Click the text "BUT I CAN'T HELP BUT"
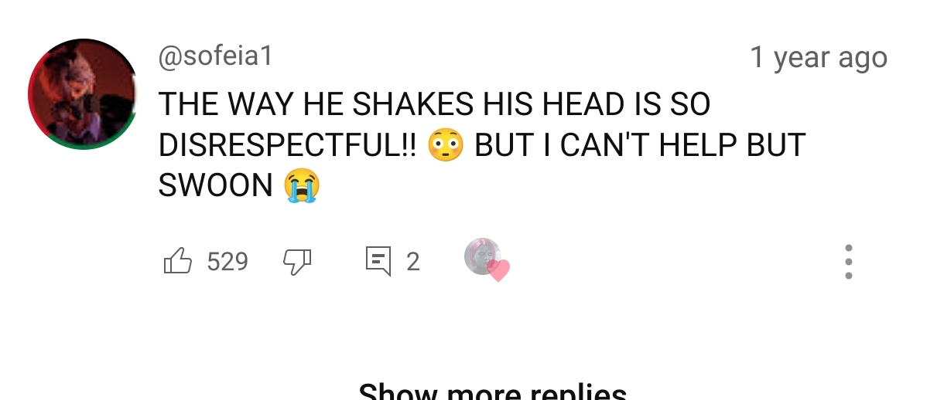 point(641,145)
